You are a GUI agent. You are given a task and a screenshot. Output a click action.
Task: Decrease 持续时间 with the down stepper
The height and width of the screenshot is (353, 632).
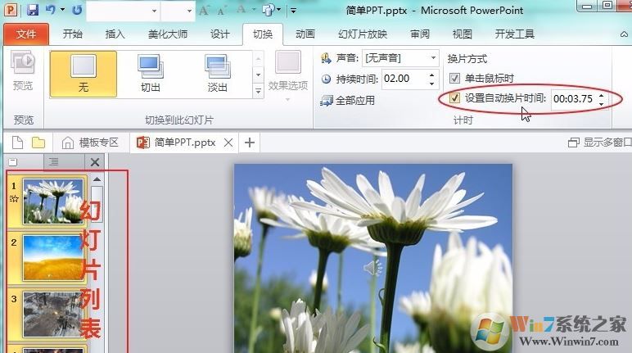(432, 84)
